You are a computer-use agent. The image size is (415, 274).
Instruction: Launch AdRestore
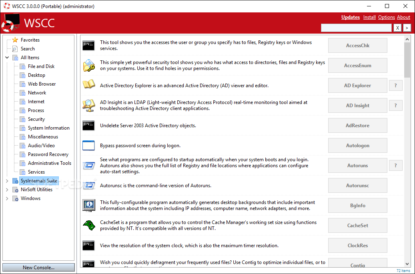357,125
